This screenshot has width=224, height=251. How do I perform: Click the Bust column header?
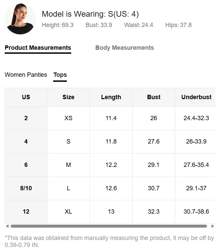pyautogui.click(x=154, y=97)
